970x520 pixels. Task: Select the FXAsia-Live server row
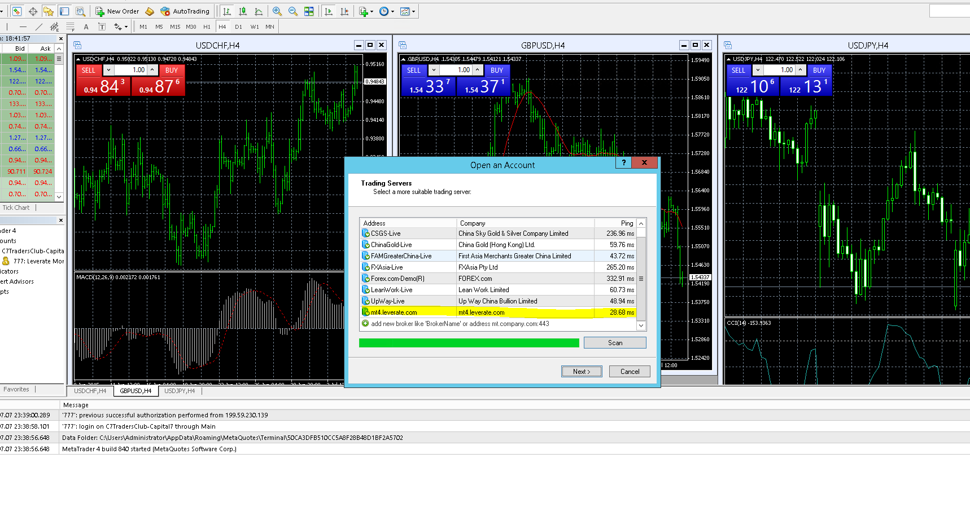click(387, 267)
